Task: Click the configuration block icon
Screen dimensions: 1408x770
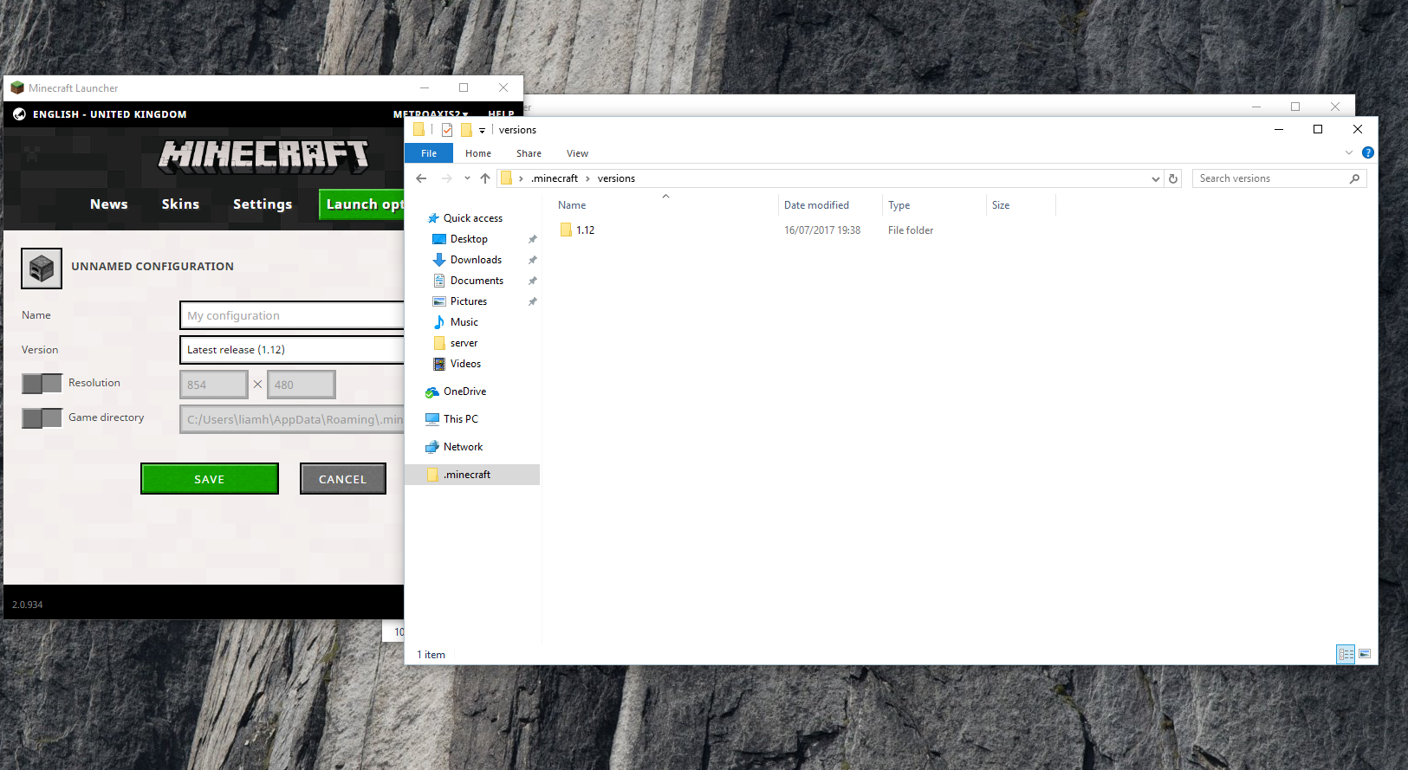Action: (x=42, y=269)
